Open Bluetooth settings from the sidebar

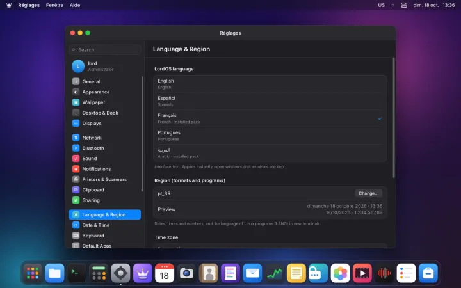click(x=104, y=148)
